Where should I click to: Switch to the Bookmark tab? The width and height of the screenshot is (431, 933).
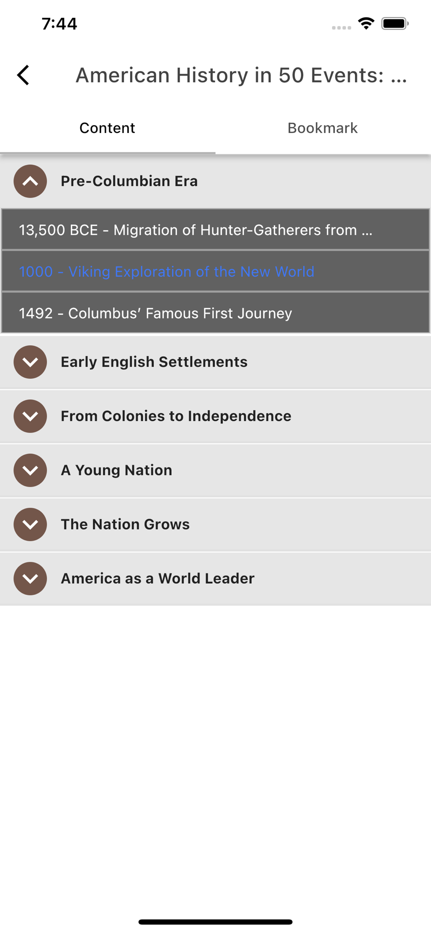click(x=322, y=128)
